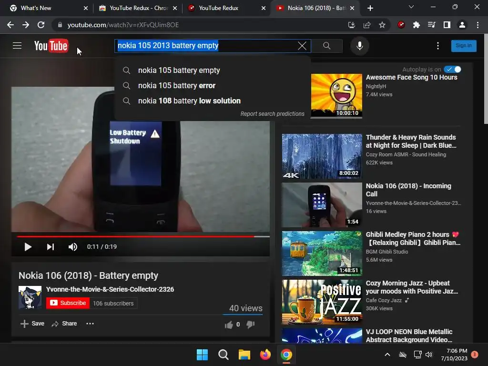Open Awesome Face Song 10 Hours thumbnail
Screen dimensions: 488x366
pyautogui.click(x=336, y=96)
